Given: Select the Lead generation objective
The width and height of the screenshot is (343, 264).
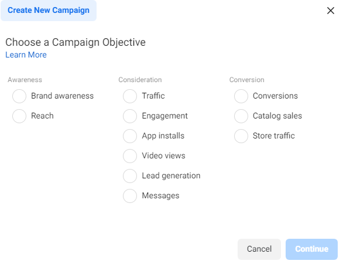Looking at the screenshot, I should [130, 176].
